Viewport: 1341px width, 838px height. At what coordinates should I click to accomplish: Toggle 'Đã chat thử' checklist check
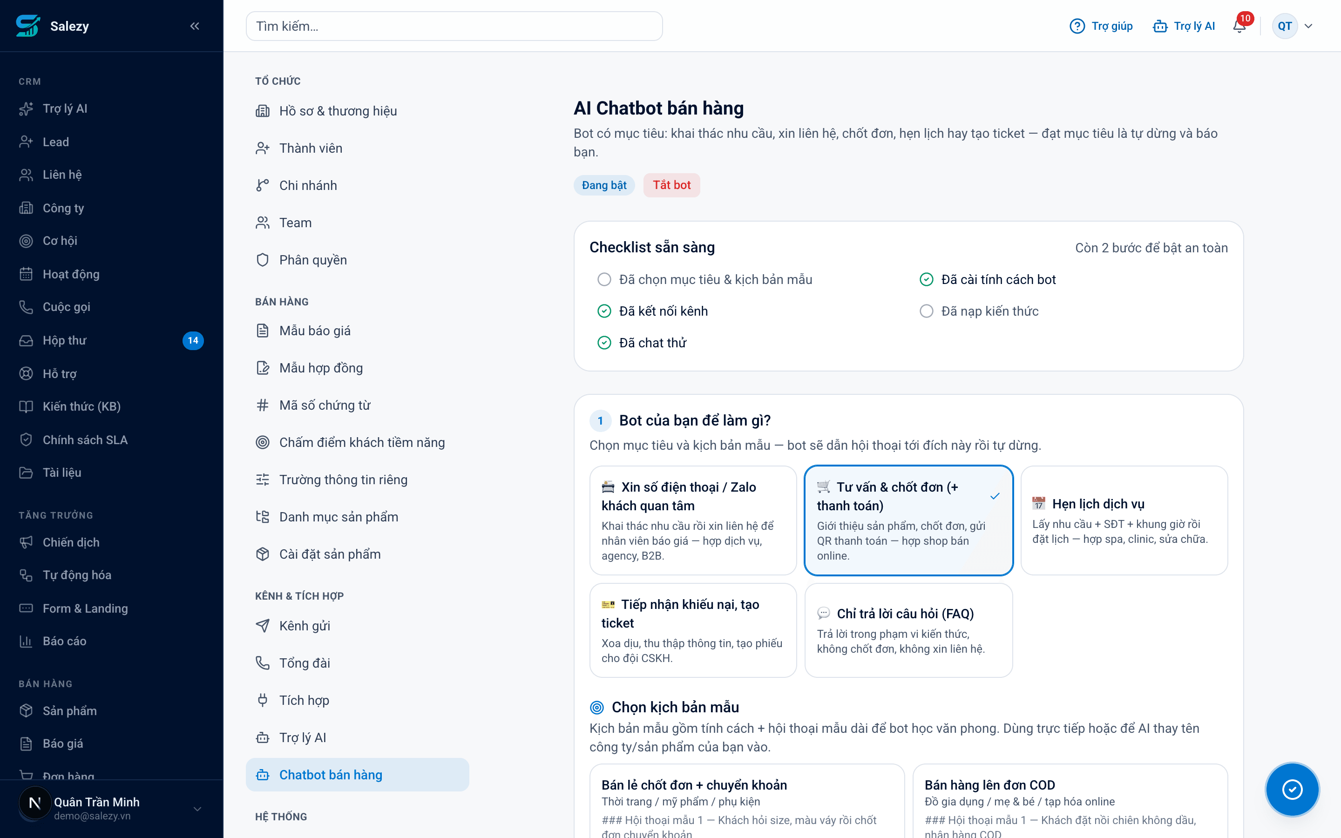(x=604, y=343)
